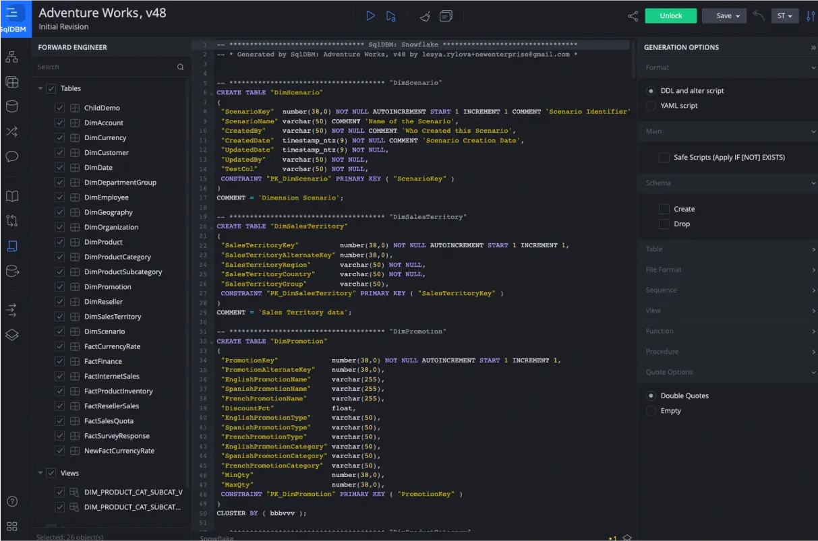
Task: Click the database export sidebar icon
Action: click(11, 271)
